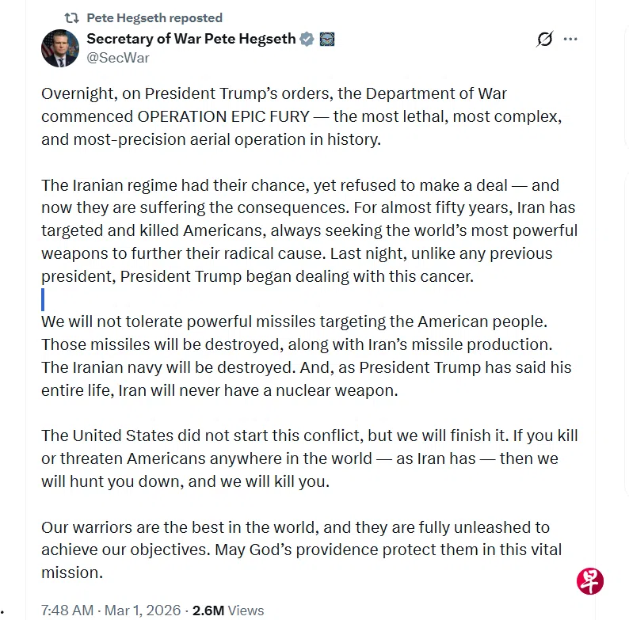Click the department seal affiliation badge
The width and height of the screenshot is (629, 620).
(x=327, y=39)
